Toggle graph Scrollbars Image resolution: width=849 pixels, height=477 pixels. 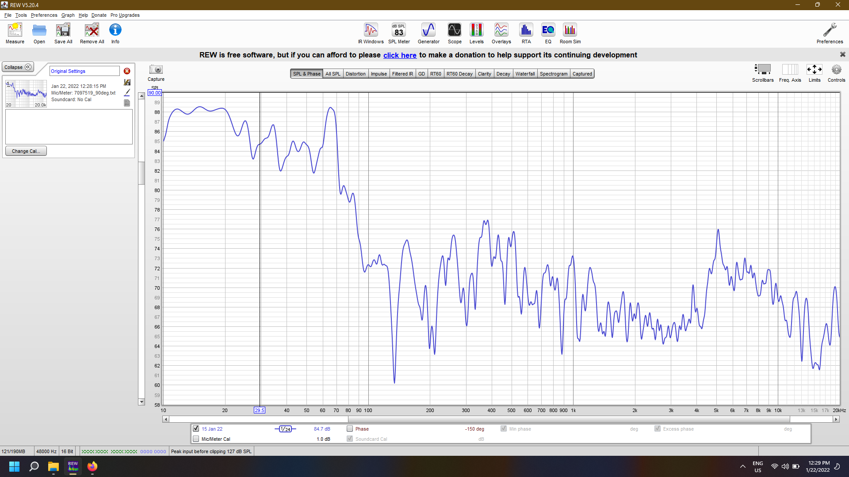(763, 73)
